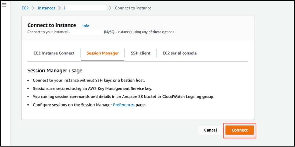This screenshot has width=295, height=147.
Task: Click the bullet about S3 bucket logging
Action: point(124,97)
